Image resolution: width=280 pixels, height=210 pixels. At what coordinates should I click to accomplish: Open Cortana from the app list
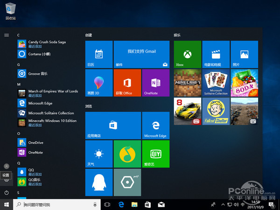coord(48,54)
